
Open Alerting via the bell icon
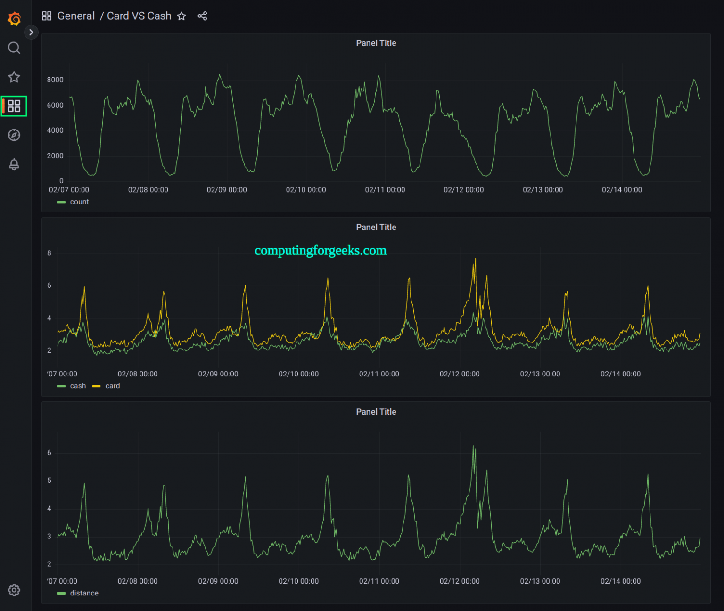tap(14, 164)
